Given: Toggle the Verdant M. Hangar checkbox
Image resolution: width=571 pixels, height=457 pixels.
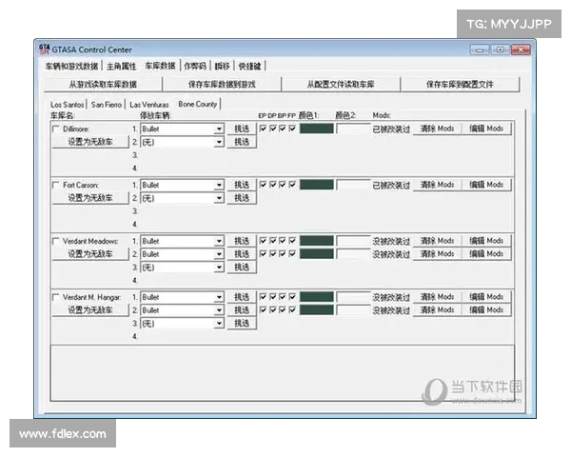Looking at the screenshot, I should (56, 297).
